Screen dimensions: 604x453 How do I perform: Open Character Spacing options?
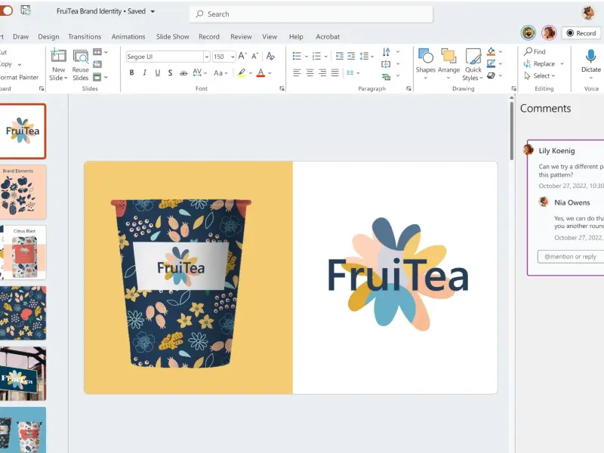pyautogui.click(x=199, y=72)
